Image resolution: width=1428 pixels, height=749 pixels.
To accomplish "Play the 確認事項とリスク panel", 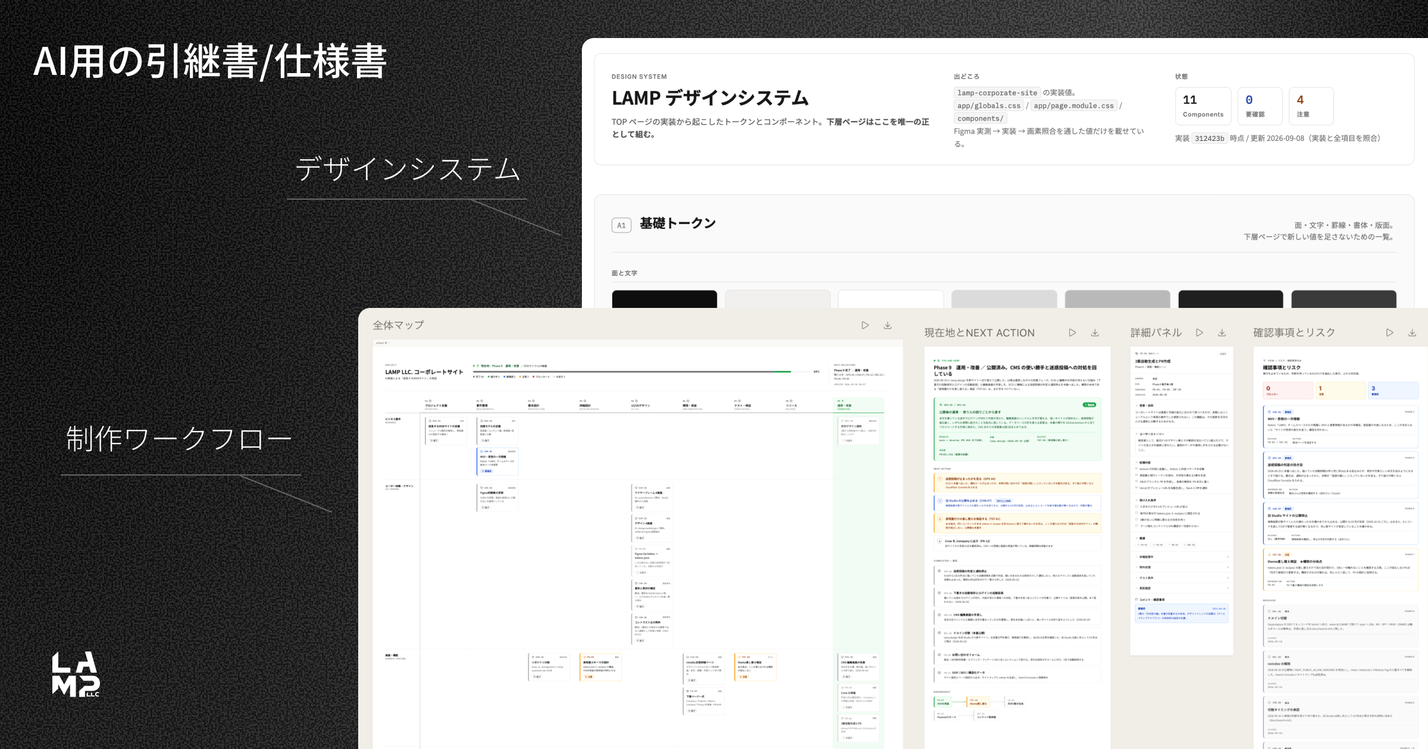I will 1389,333.
